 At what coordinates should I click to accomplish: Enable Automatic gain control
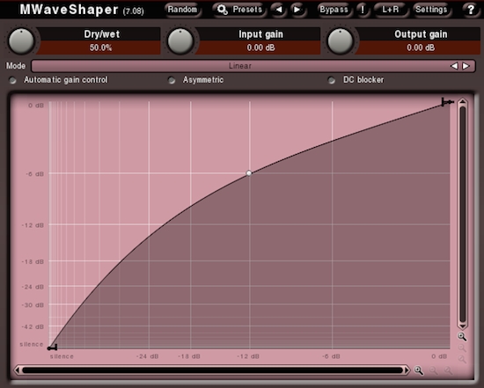click(12, 80)
